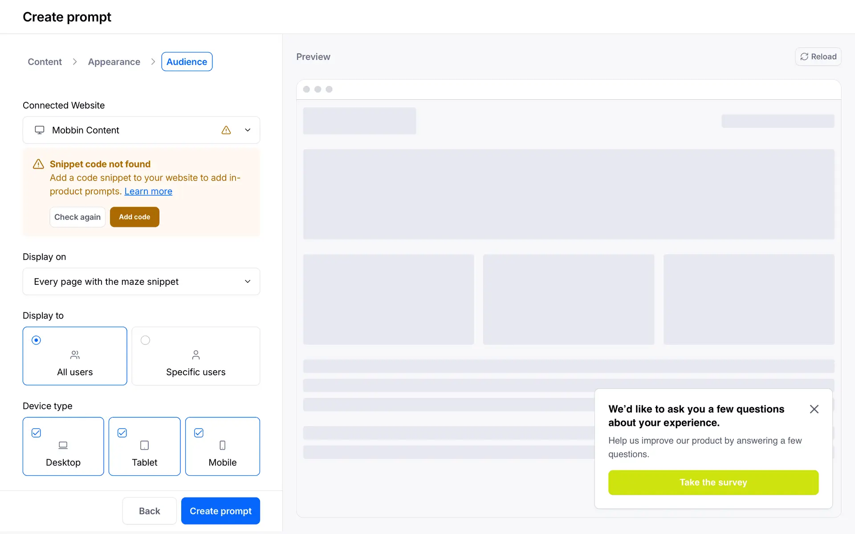855x534 pixels.
Task: Click the green Take the survey button
Action: point(713,482)
